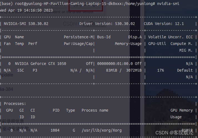Click the 'Memory-Usage' header
Viewport: 198px width, 138px height.
click(128, 44)
